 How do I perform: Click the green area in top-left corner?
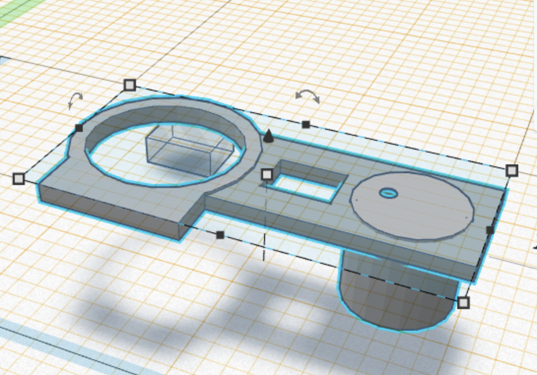click(x=12, y=10)
